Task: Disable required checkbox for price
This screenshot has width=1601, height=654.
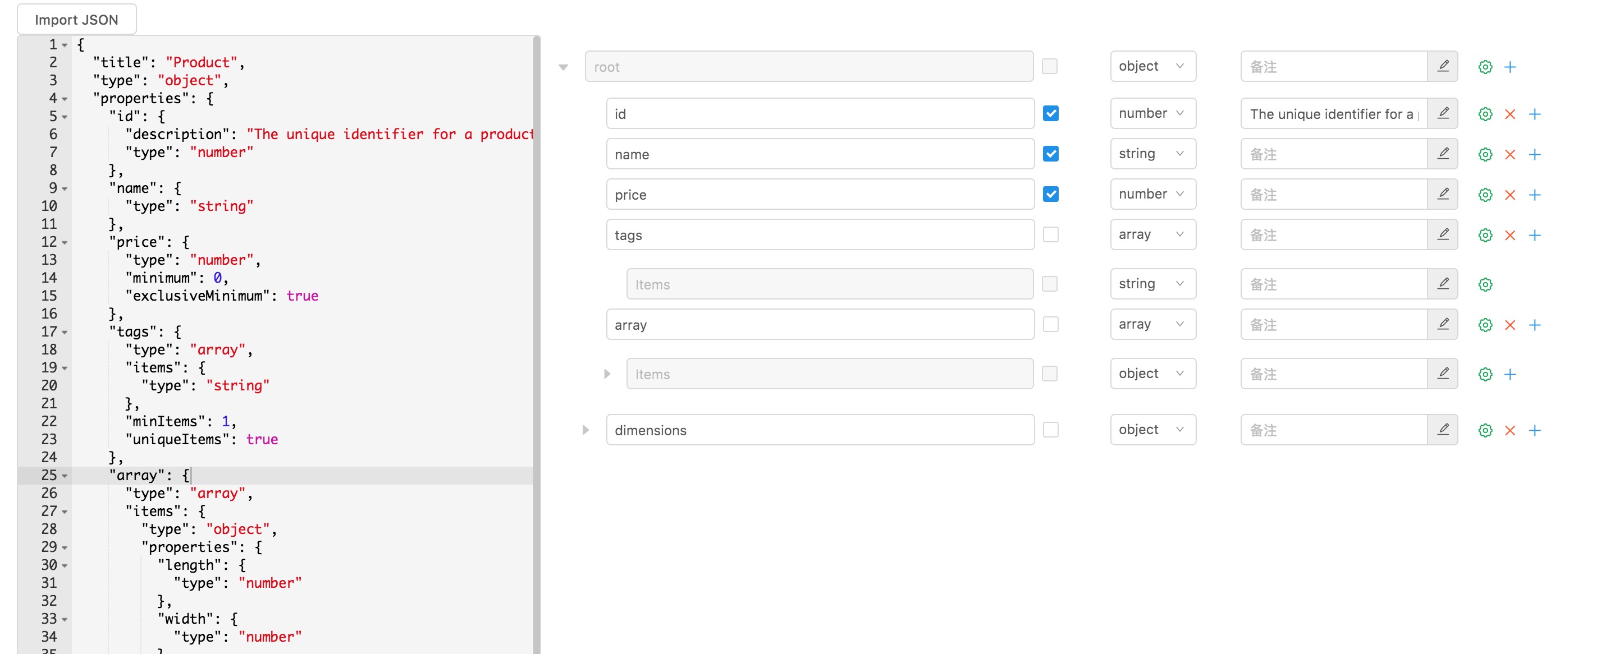Action: [x=1050, y=195]
